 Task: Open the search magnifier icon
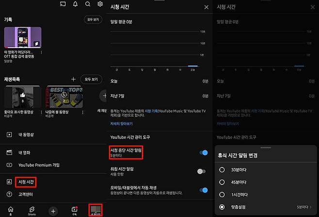88,4
